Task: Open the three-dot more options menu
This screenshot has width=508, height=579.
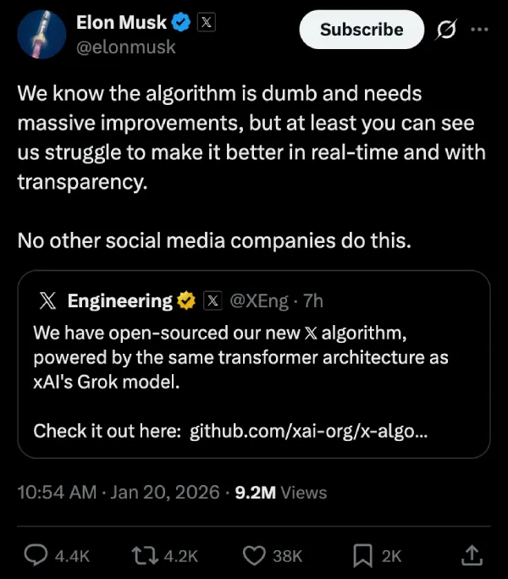Action: point(480,29)
